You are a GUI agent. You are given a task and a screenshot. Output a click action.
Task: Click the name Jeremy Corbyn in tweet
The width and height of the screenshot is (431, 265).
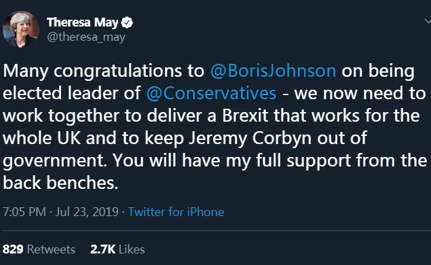[x=250, y=138]
